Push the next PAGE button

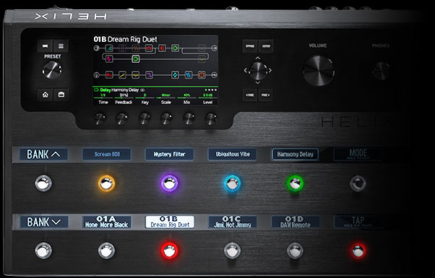pos(265,95)
